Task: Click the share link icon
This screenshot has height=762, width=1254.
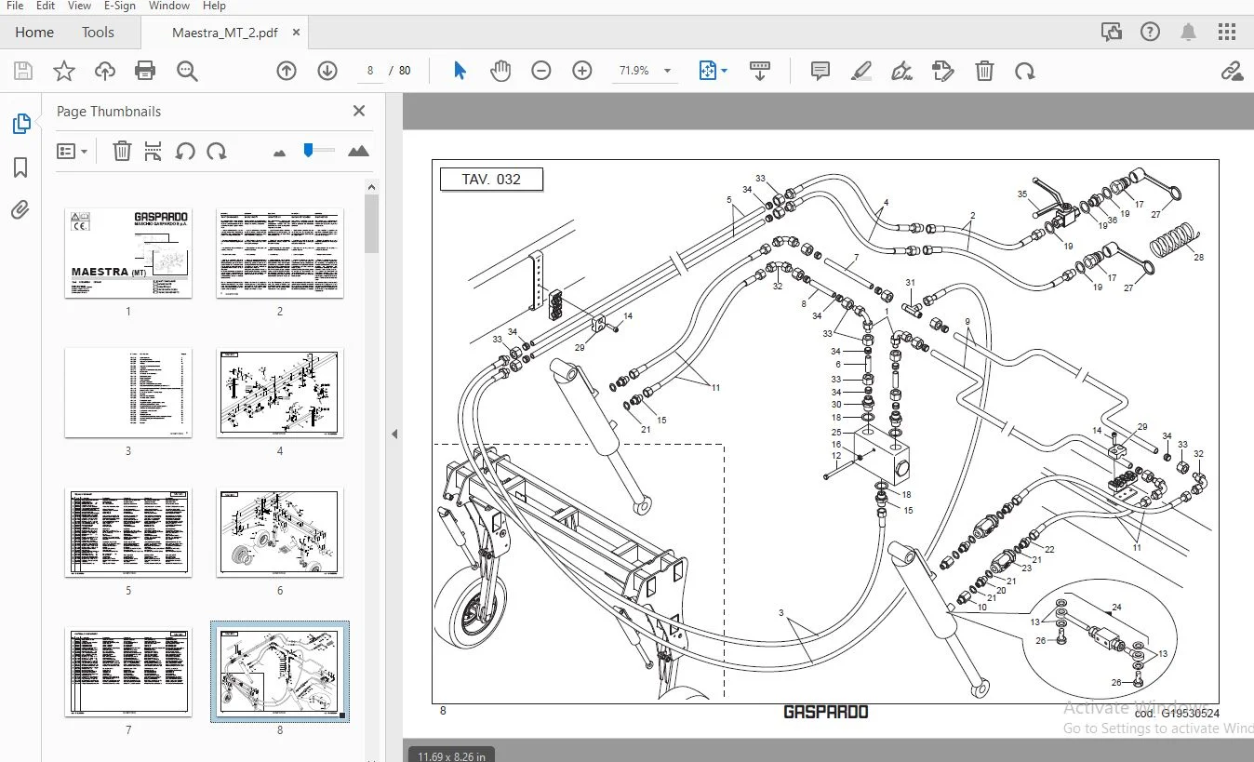Action: 1232,71
